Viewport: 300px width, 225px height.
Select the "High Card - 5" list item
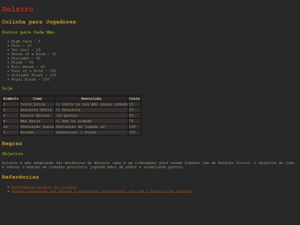click(x=26, y=41)
